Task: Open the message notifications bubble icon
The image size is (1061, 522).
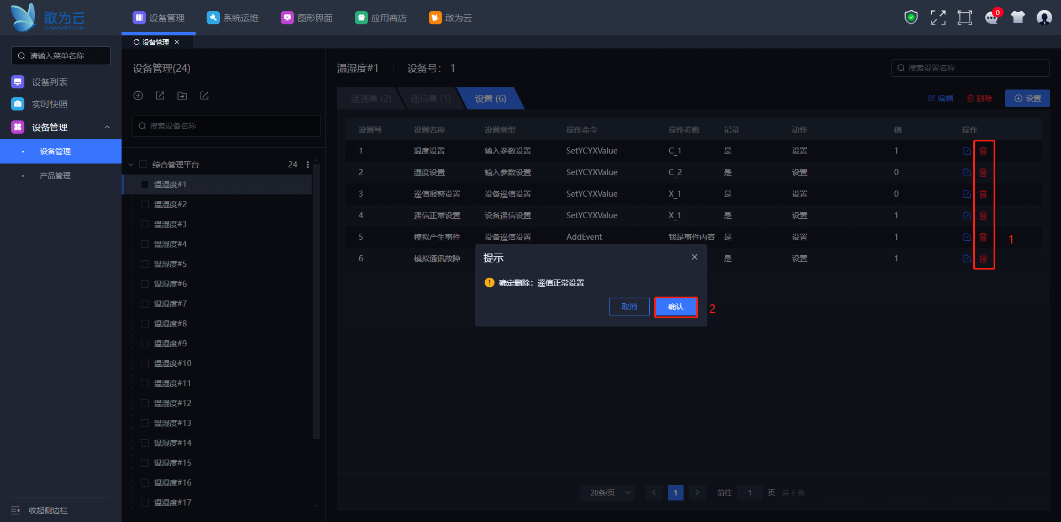Action: pos(992,18)
